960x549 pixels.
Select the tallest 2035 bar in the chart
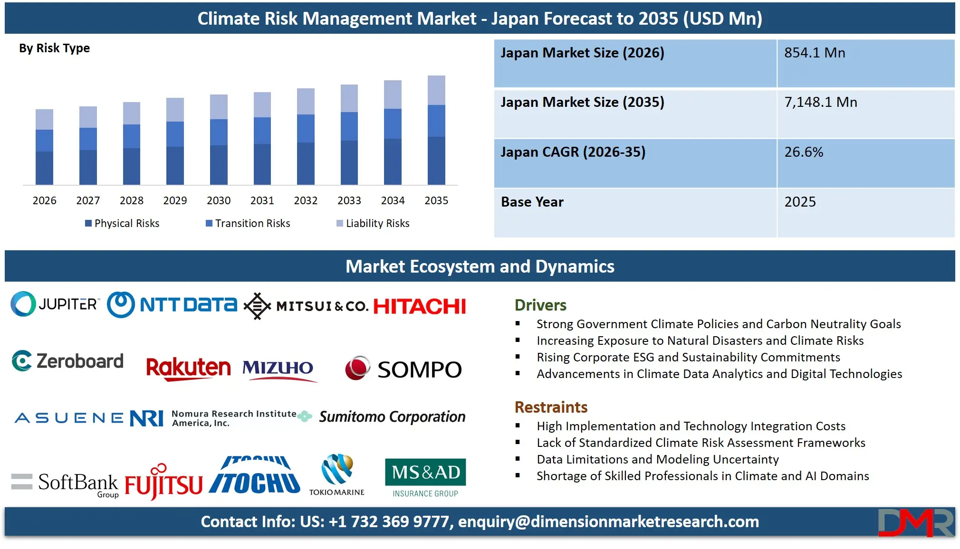(x=436, y=131)
